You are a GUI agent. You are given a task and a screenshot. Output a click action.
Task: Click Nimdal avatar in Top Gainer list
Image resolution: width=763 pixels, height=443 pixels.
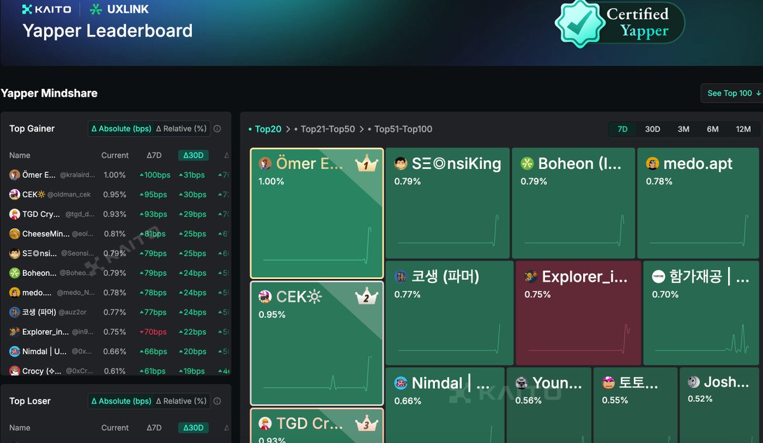coord(15,351)
